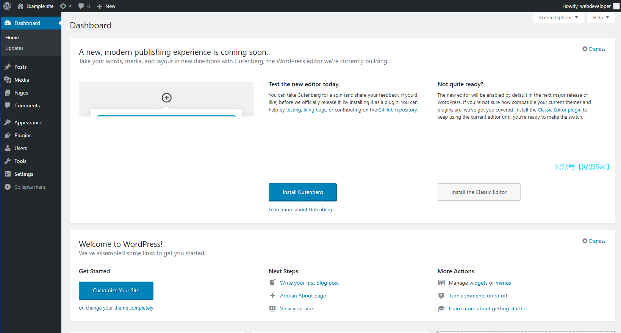
Task: Open the Appearance menu in sidebar
Action: [x=28, y=122]
